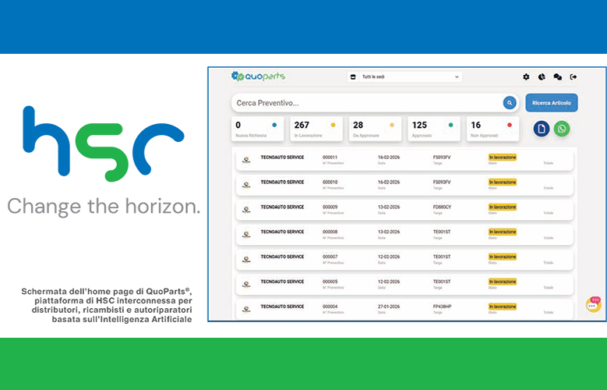Click TECNOAUTO SERVICE in quote 000007 row
607x390 pixels.
pyautogui.click(x=282, y=257)
